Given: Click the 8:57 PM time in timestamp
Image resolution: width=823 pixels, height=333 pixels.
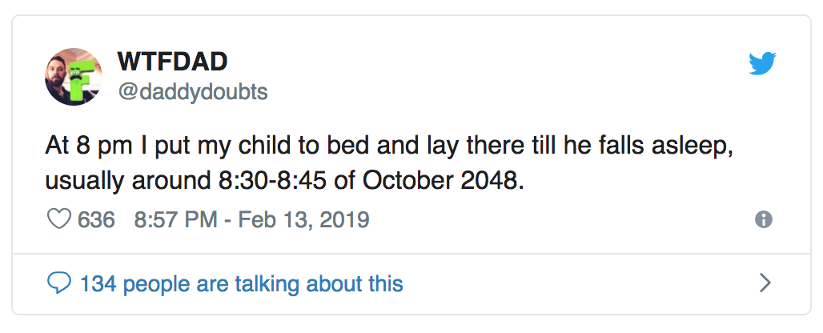Looking at the screenshot, I should (175, 219).
